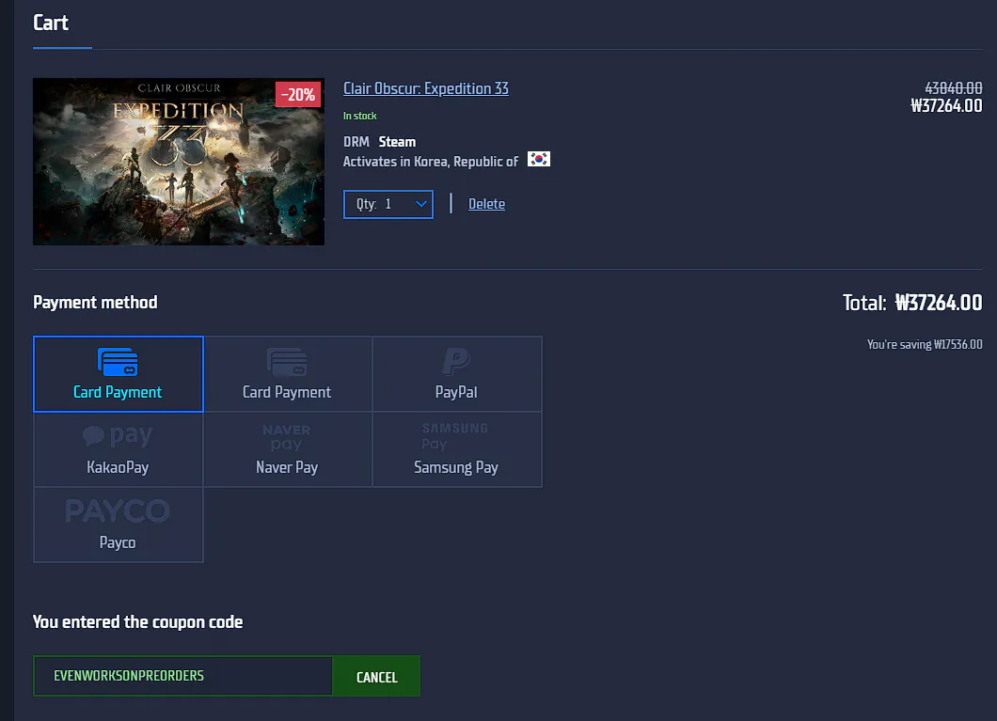Delete the item from cart
The image size is (997, 721).
coord(486,204)
